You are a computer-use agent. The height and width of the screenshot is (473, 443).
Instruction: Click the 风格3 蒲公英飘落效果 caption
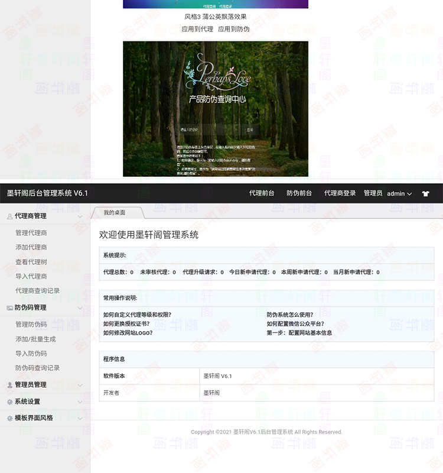216,17
